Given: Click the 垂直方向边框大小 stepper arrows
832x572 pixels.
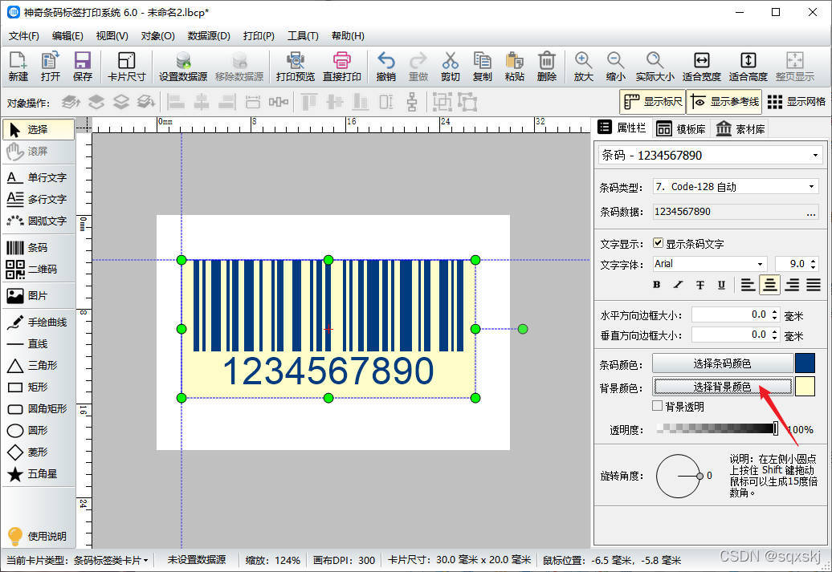Looking at the screenshot, I should pyautogui.click(x=775, y=335).
